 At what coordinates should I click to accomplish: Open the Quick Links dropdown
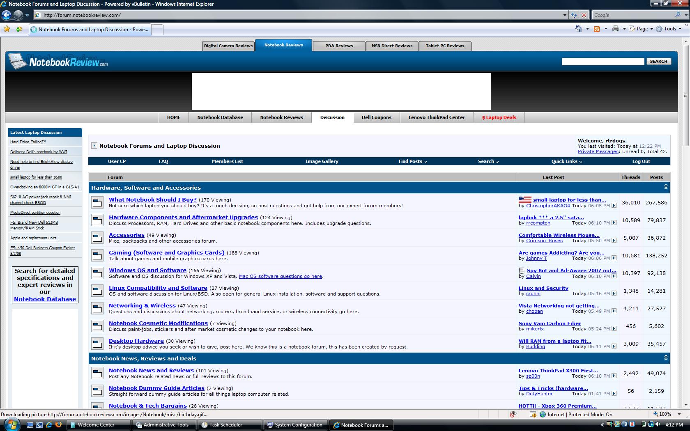pos(566,161)
